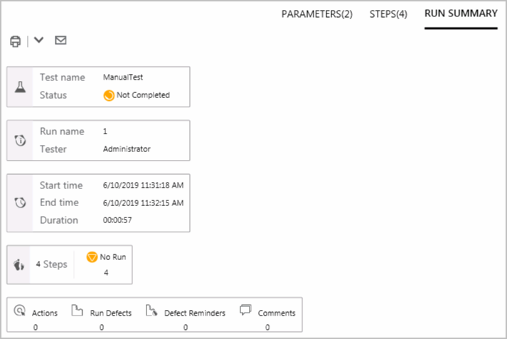507x339 pixels.
Task: Click the print icon
Action: (15, 41)
